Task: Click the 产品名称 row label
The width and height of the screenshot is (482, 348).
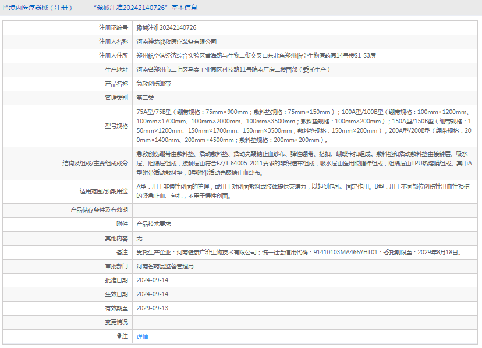Action: click(x=116, y=84)
